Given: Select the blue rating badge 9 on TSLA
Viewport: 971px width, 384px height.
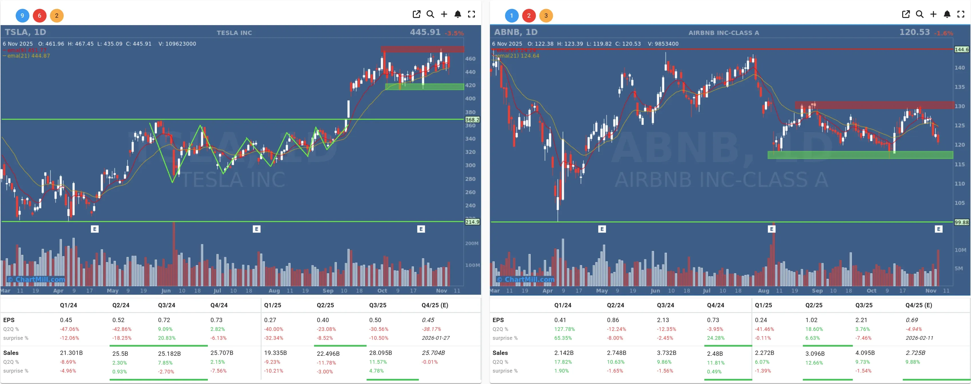Looking at the screenshot, I should click(22, 15).
